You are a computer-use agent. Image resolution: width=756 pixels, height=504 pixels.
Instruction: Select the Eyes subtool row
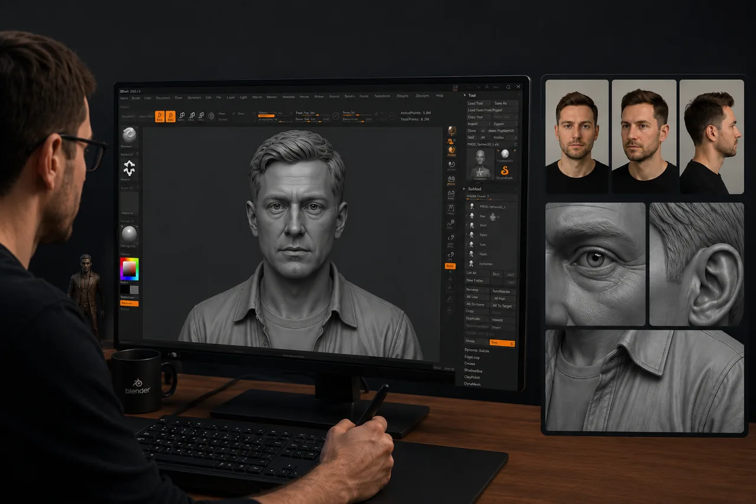pos(490,245)
